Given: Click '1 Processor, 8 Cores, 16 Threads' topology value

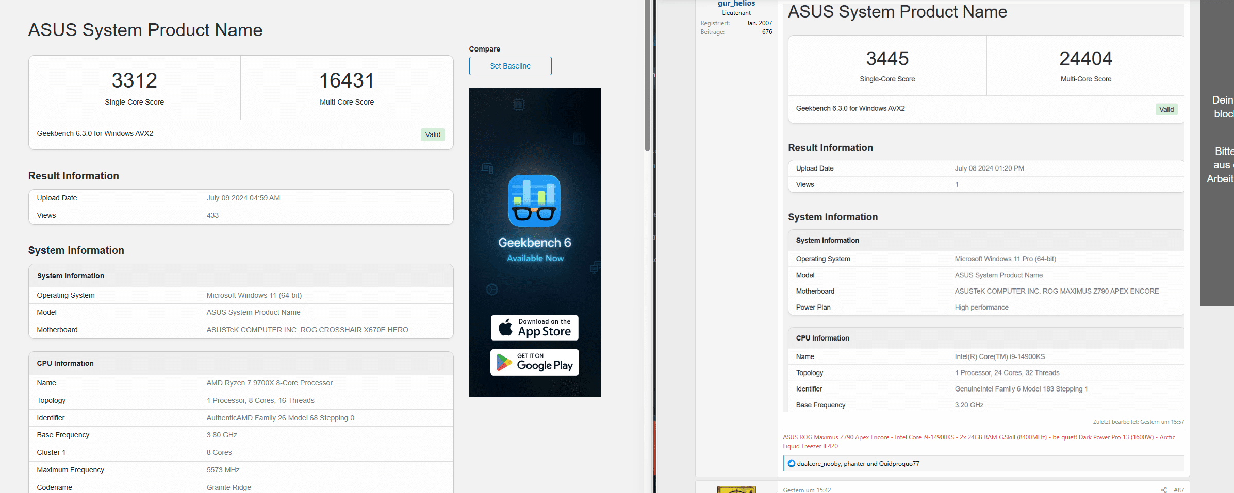Looking at the screenshot, I should (x=260, y=400).
